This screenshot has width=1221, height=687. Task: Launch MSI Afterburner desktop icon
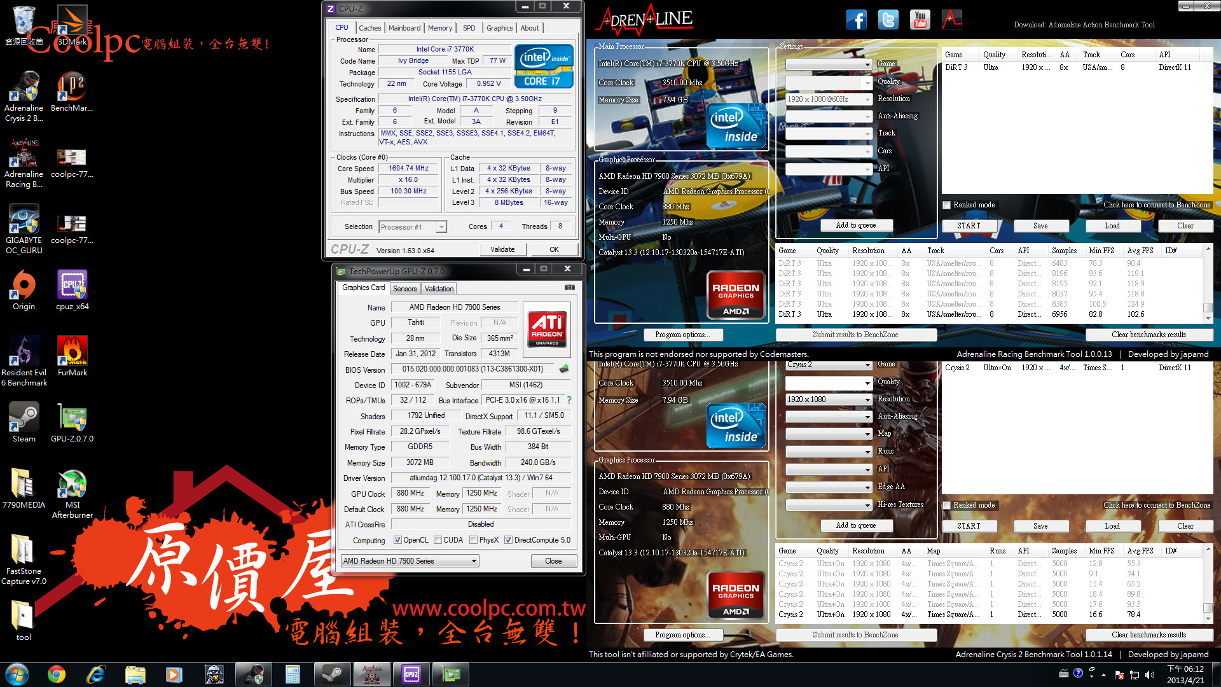[72, 494]
